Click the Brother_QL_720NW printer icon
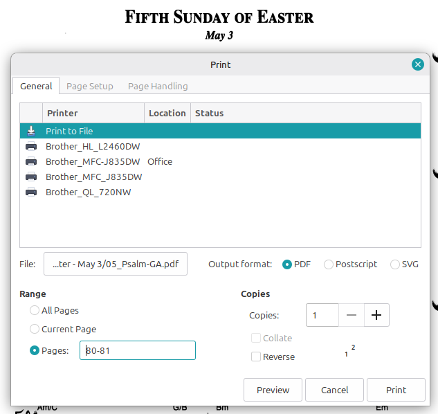 (x=31, y=192)
